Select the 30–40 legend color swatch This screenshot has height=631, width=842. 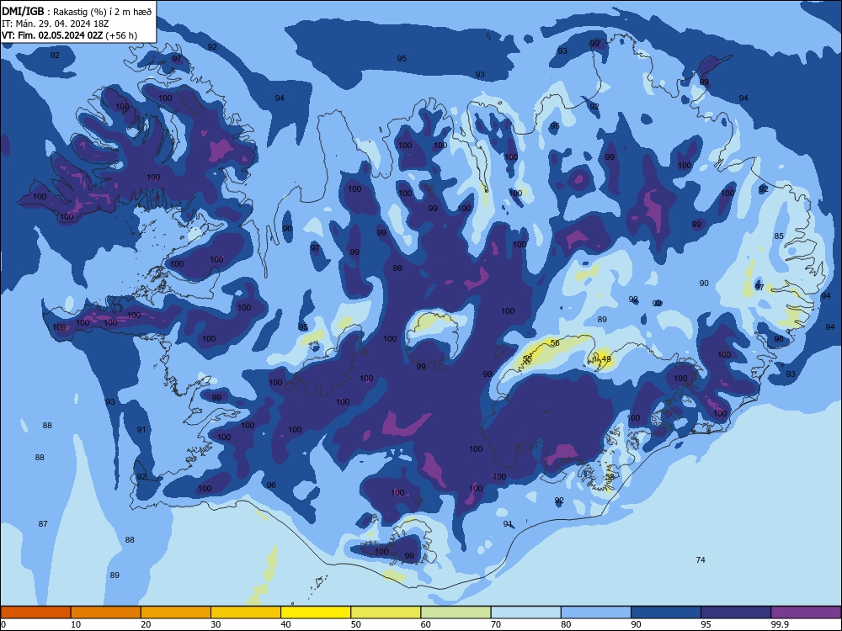pyautogui.click(x=246, y=612)
